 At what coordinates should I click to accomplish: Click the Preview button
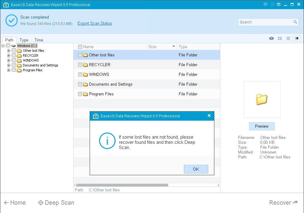pos(262,126)
